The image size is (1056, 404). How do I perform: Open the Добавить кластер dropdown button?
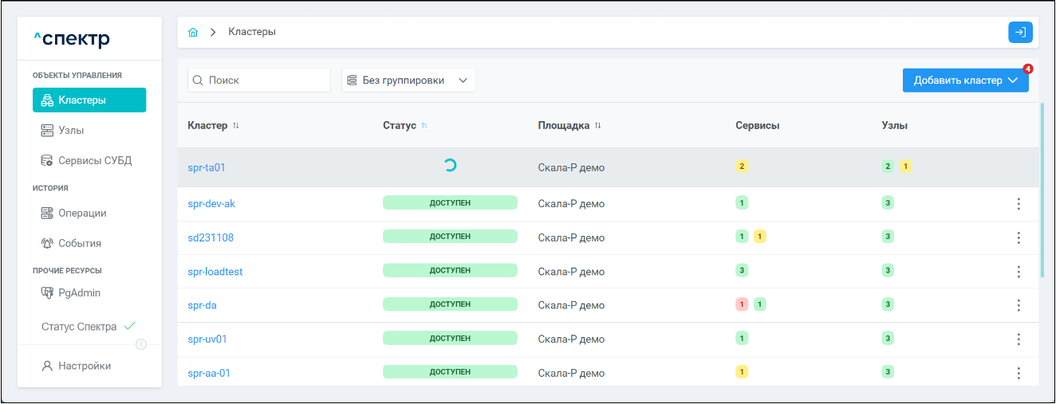(965, 80)
